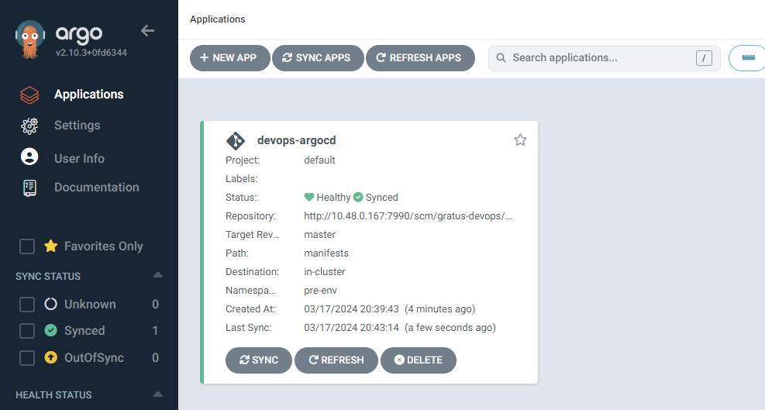765x410 pixels.
Task: Delete the devops-argocd application
Action: (418, 360)
